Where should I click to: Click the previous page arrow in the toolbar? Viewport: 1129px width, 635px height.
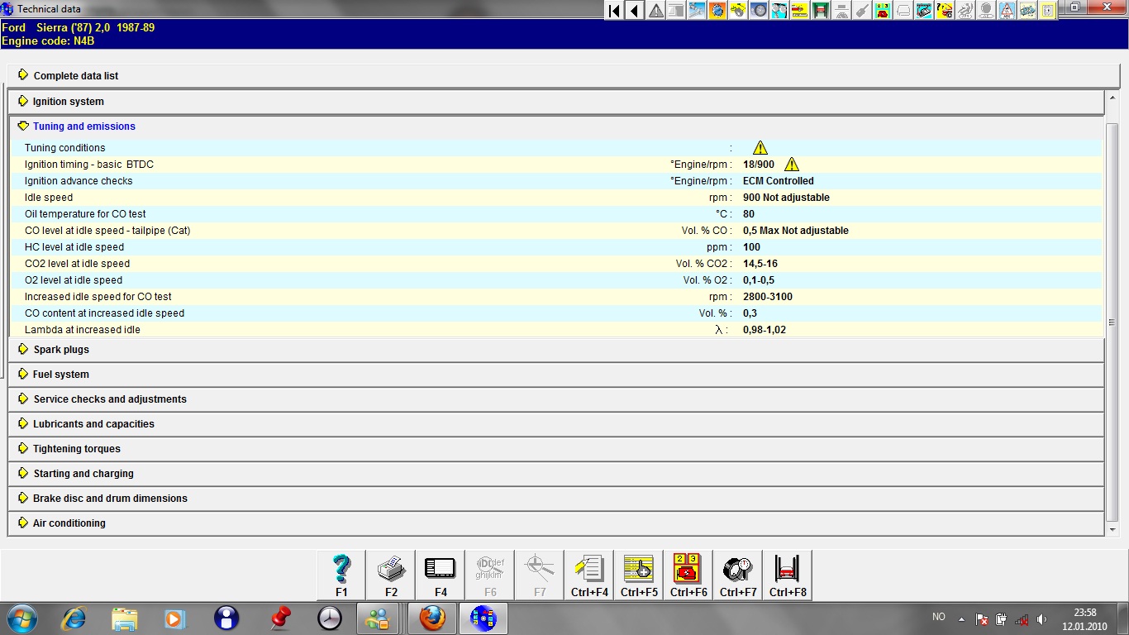635,11
